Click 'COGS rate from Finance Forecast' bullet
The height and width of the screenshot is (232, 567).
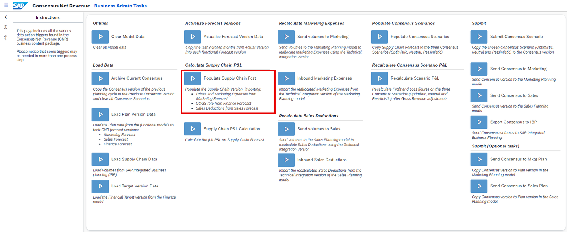(x=224, y=104)
